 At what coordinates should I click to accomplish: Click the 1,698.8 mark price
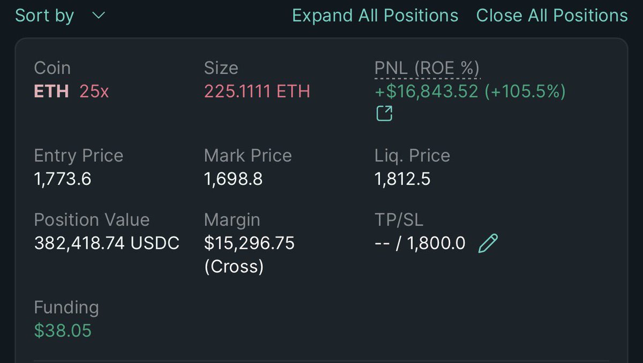[233, 179]
